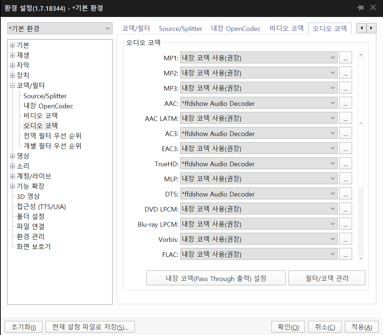This screenshot has width=383, height=335.
Task: Pin the preferences window with pushpin icon
Action: point(360,8)
